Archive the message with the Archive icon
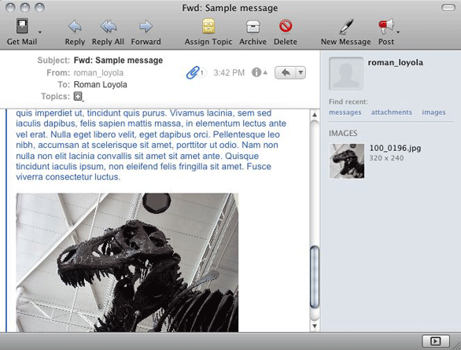Viewport: 461px width, 350px height. (253, 27)
